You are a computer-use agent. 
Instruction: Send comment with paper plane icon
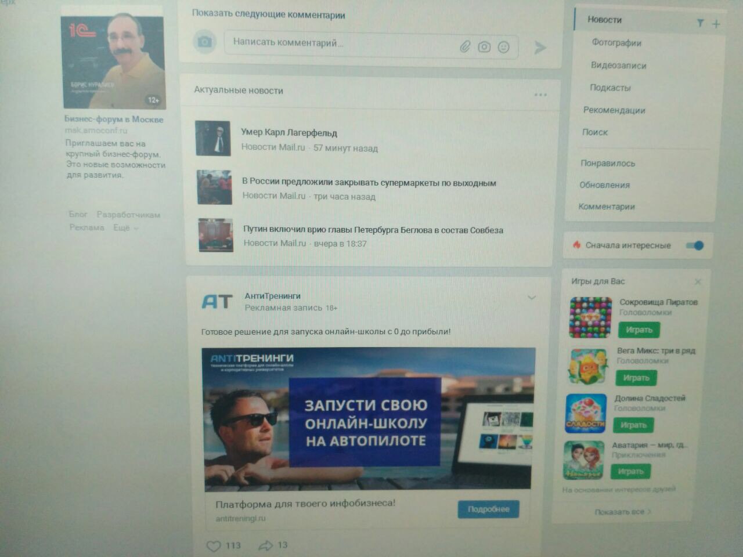pos(540,48)
